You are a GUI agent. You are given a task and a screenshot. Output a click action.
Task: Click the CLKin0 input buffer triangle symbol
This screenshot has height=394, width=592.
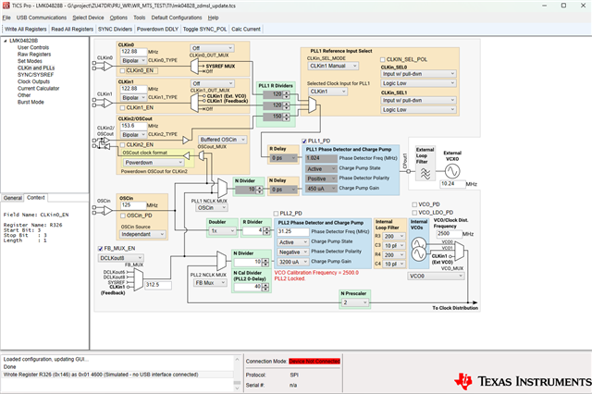[108, 66]
